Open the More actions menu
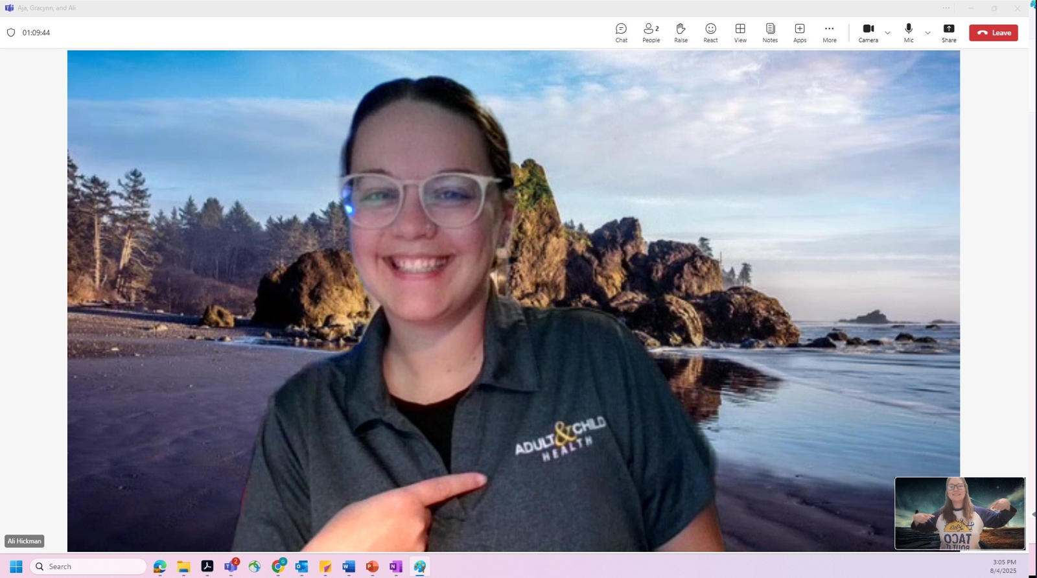 (x=829, y=32)
